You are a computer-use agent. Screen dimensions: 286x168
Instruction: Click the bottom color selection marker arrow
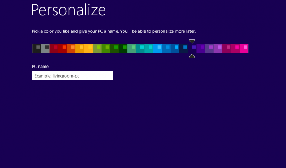pos(192,56)
